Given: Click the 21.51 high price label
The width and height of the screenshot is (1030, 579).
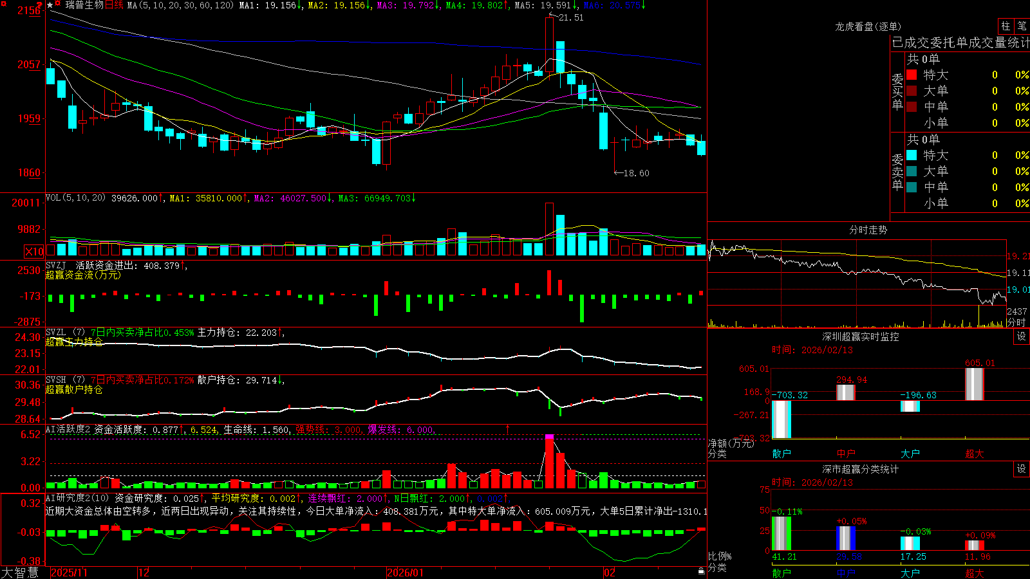Looking at the screenshot, I should tap(571, 17).
